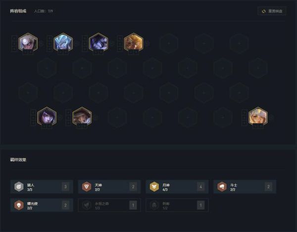The image size is (297, 232).
Task: Click the 耀光使 trait sunburst icon
Action: tap(19, 205)
